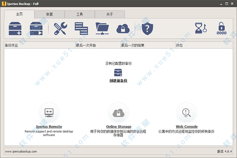Click the Iperius Backup title bar app icon

(4, 4)
